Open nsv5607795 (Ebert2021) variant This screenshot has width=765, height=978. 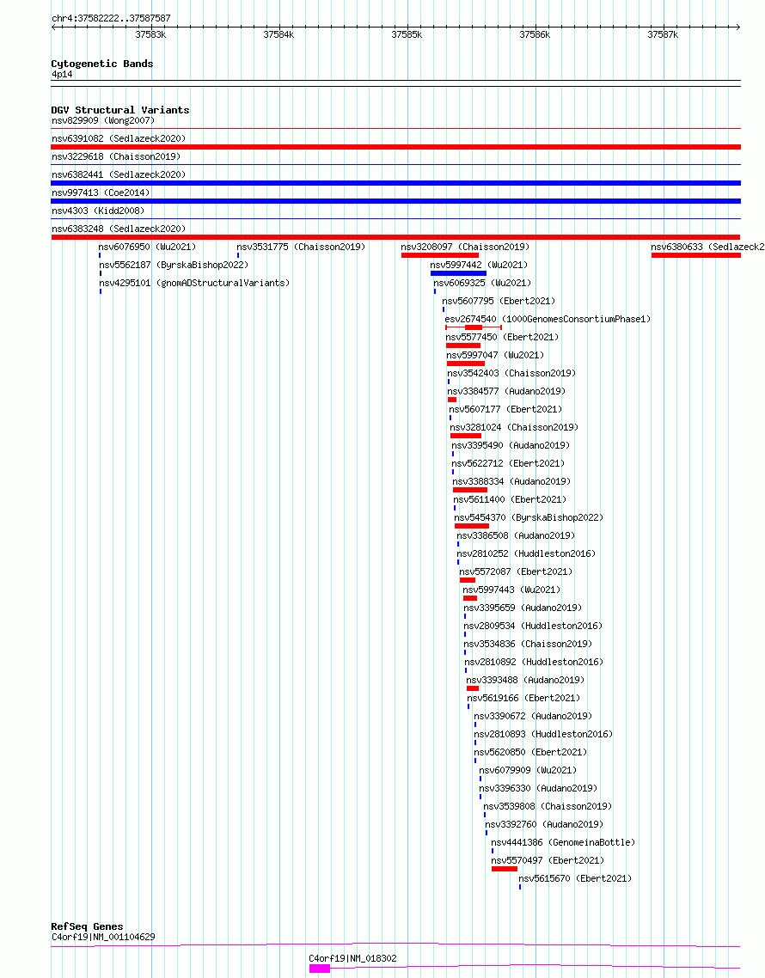pyautogui.click(x=499, y=302)
